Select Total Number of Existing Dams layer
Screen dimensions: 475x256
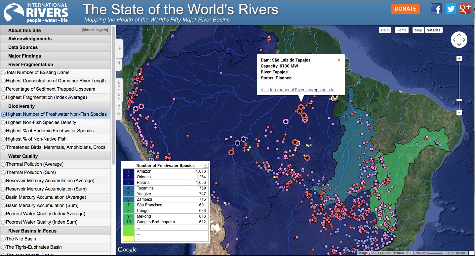(3, 72)
